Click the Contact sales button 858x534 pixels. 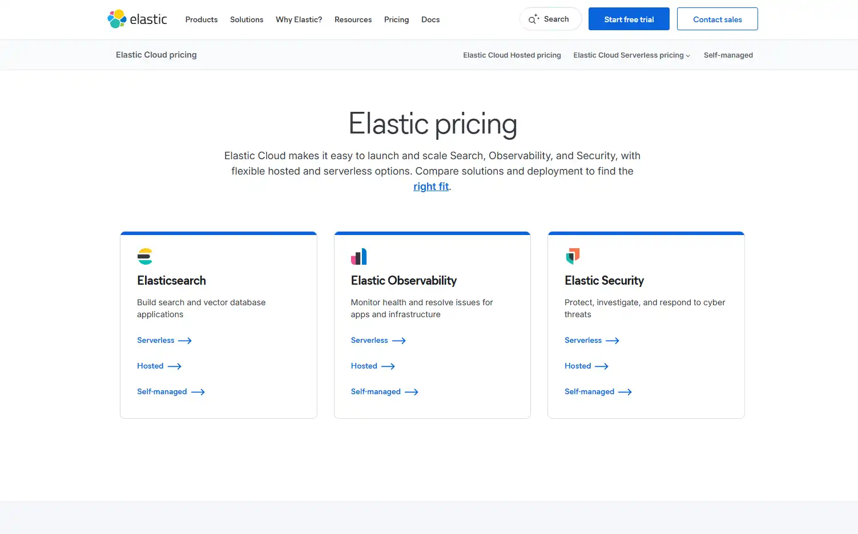[718, 19]
